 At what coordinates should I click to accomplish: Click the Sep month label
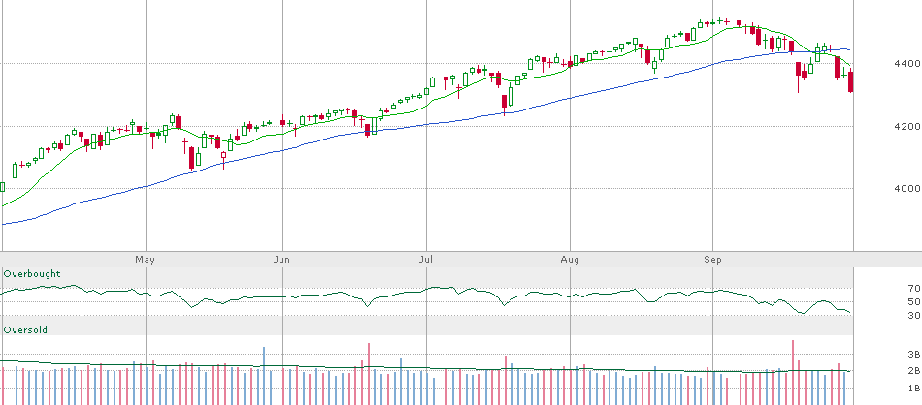click(x=712, y=259)
